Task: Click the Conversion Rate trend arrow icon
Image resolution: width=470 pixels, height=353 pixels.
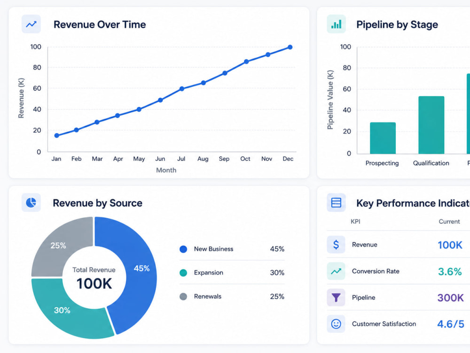Action: [x=336, y=271]
